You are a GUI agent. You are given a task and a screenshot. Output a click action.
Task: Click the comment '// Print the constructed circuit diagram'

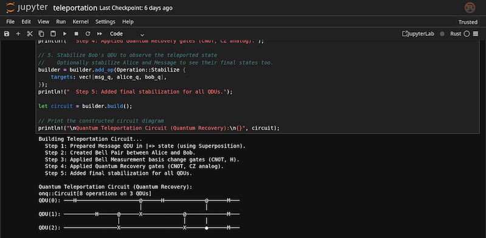101,121
